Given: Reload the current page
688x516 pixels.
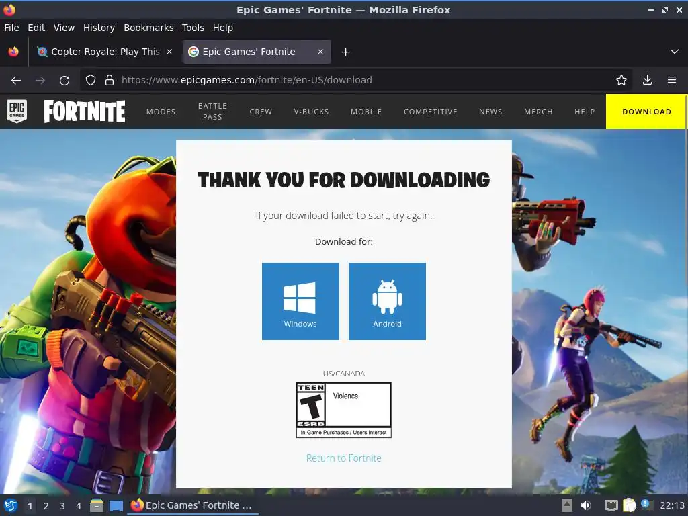Looking at the screenshot, I should point(64,81).
